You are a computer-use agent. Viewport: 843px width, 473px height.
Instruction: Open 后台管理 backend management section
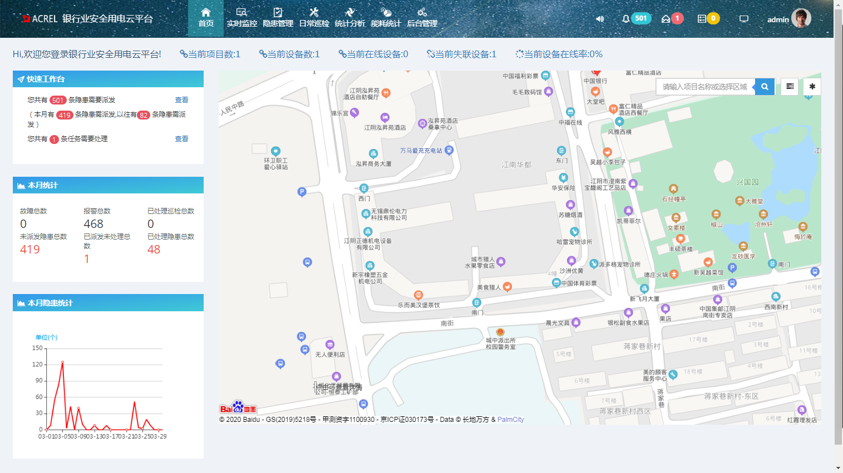[422, 18]
